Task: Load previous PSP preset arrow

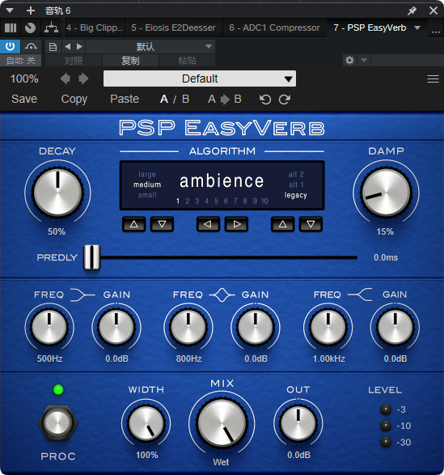Action: [66, 78]
